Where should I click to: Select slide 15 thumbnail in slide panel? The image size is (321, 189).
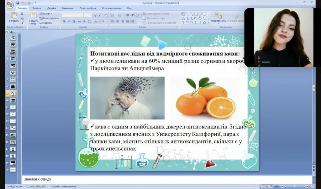[x=13, y=135]
